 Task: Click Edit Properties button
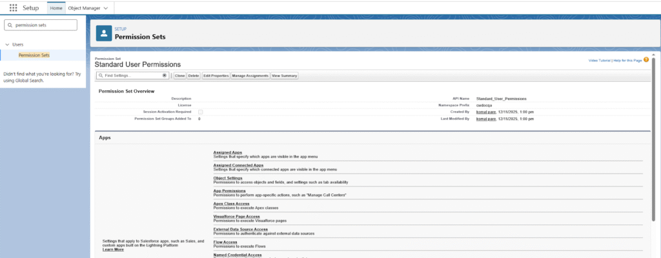216,75
